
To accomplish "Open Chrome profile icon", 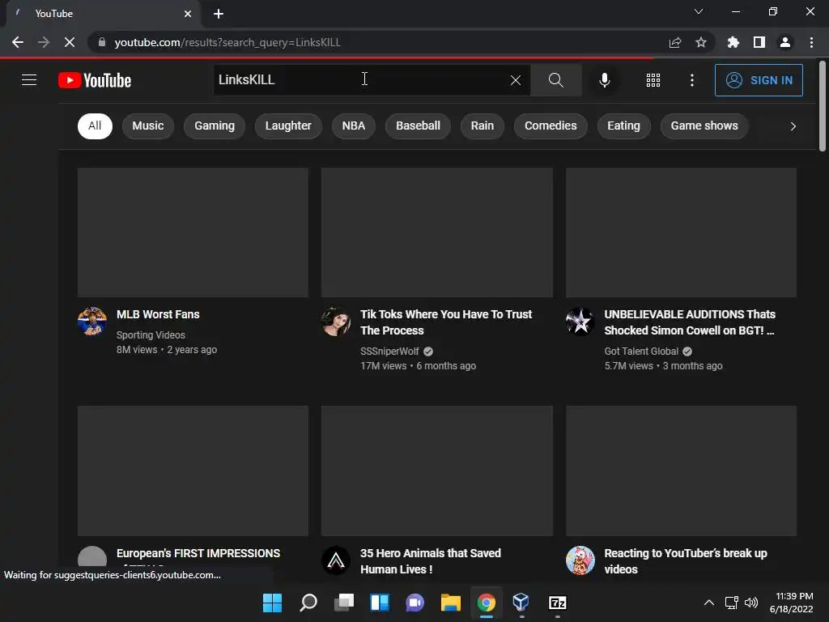I will tap(785, 42).
